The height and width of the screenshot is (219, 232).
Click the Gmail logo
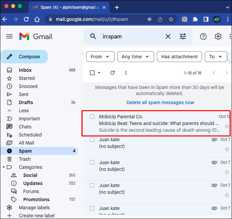(35, 36)
